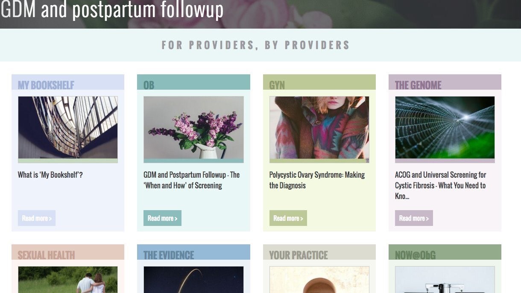This screenshot has height=293, width=521.
Task: Open GDM and Postpartum Followup article title
Action: pyautogui.click(x=191, y=180)
